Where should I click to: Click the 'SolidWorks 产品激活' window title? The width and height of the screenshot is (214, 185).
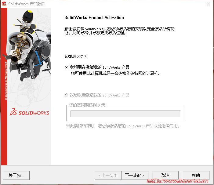(26, 4)
